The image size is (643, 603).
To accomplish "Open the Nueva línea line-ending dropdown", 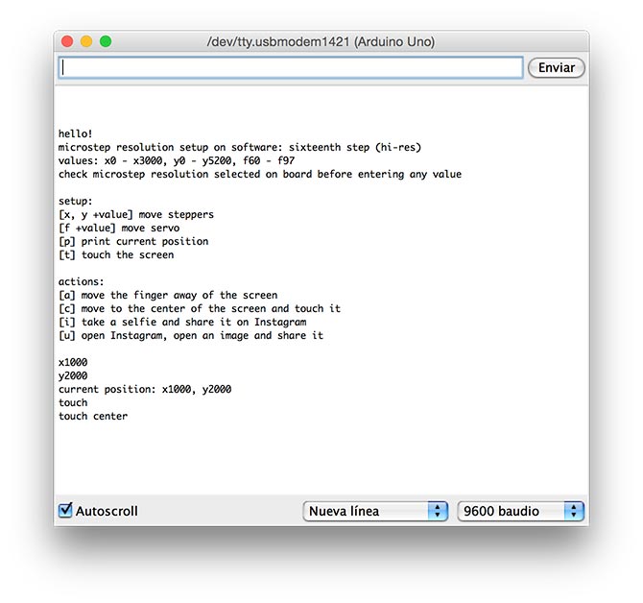I will (x=375, y=511).
